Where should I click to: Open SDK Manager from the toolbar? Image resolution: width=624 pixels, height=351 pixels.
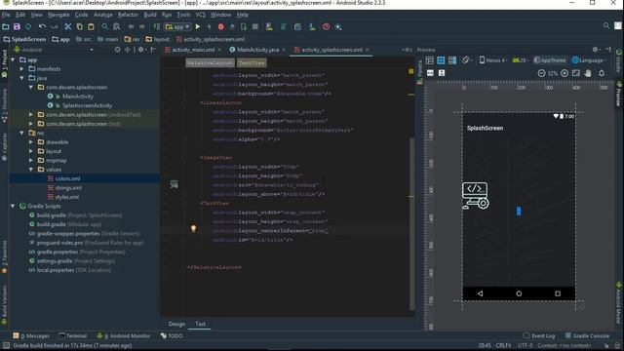(312, 26)
